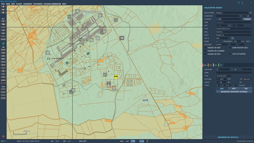Viewport: 254px width, 143px height.
Task: Click the New mission icon in left toolbar
Action: pyautogui.click(x=3, y=7)
